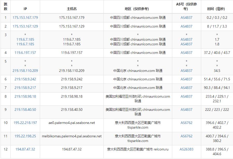Click the time value 396.6 / 402.7 / 402.2
The image size is (233, 159).
pyautogui.click(x=217, y=125)
